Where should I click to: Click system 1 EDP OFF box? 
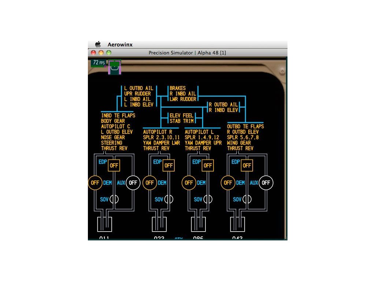tap(114, 165)
